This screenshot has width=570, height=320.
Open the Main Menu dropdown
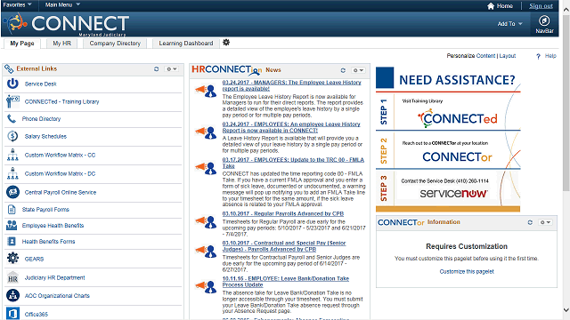tap(62, 4)
